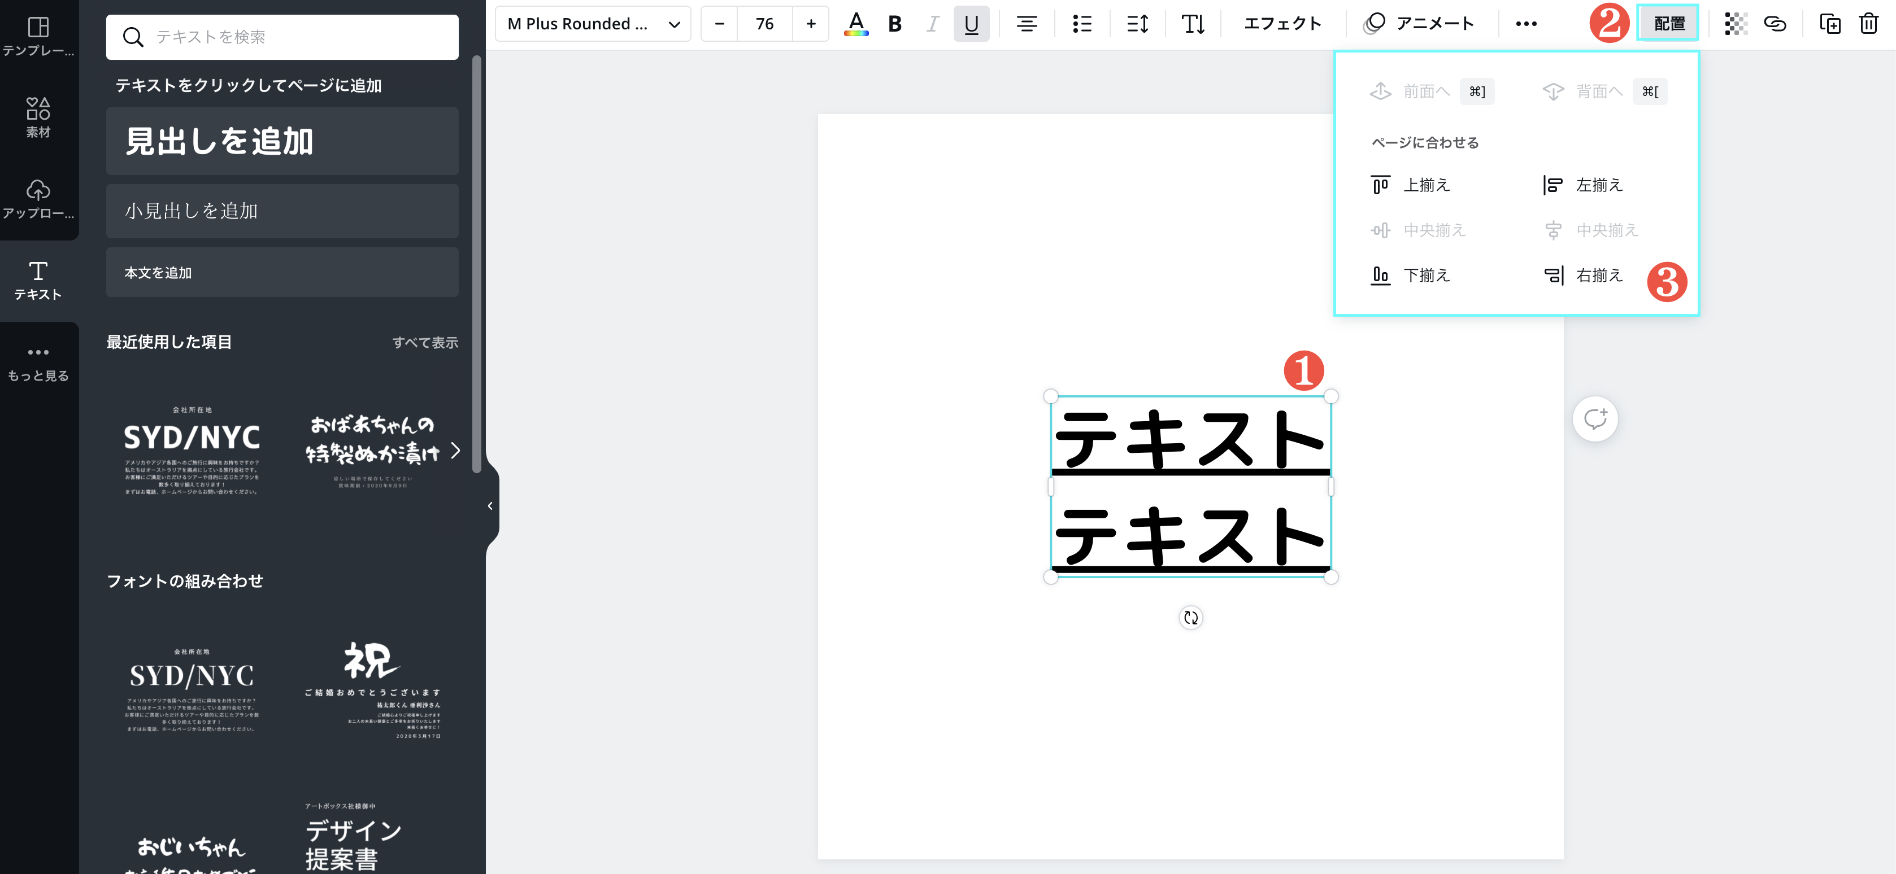Show next recent items with the right chevron
1896x874 pixels.
click(x=455, y=450)
